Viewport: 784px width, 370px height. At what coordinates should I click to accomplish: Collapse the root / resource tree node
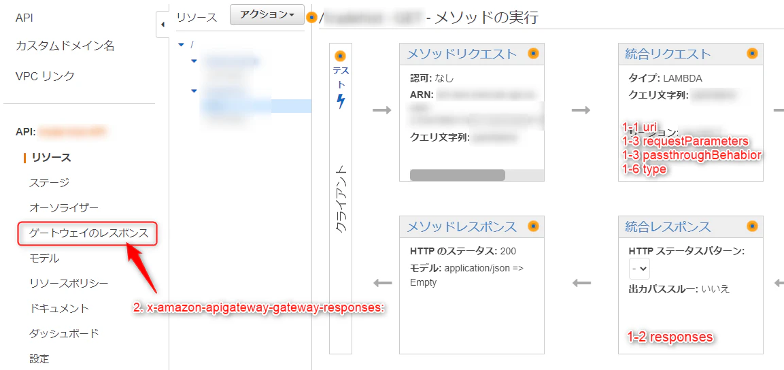pyautogui.click(x=181, y=44)
